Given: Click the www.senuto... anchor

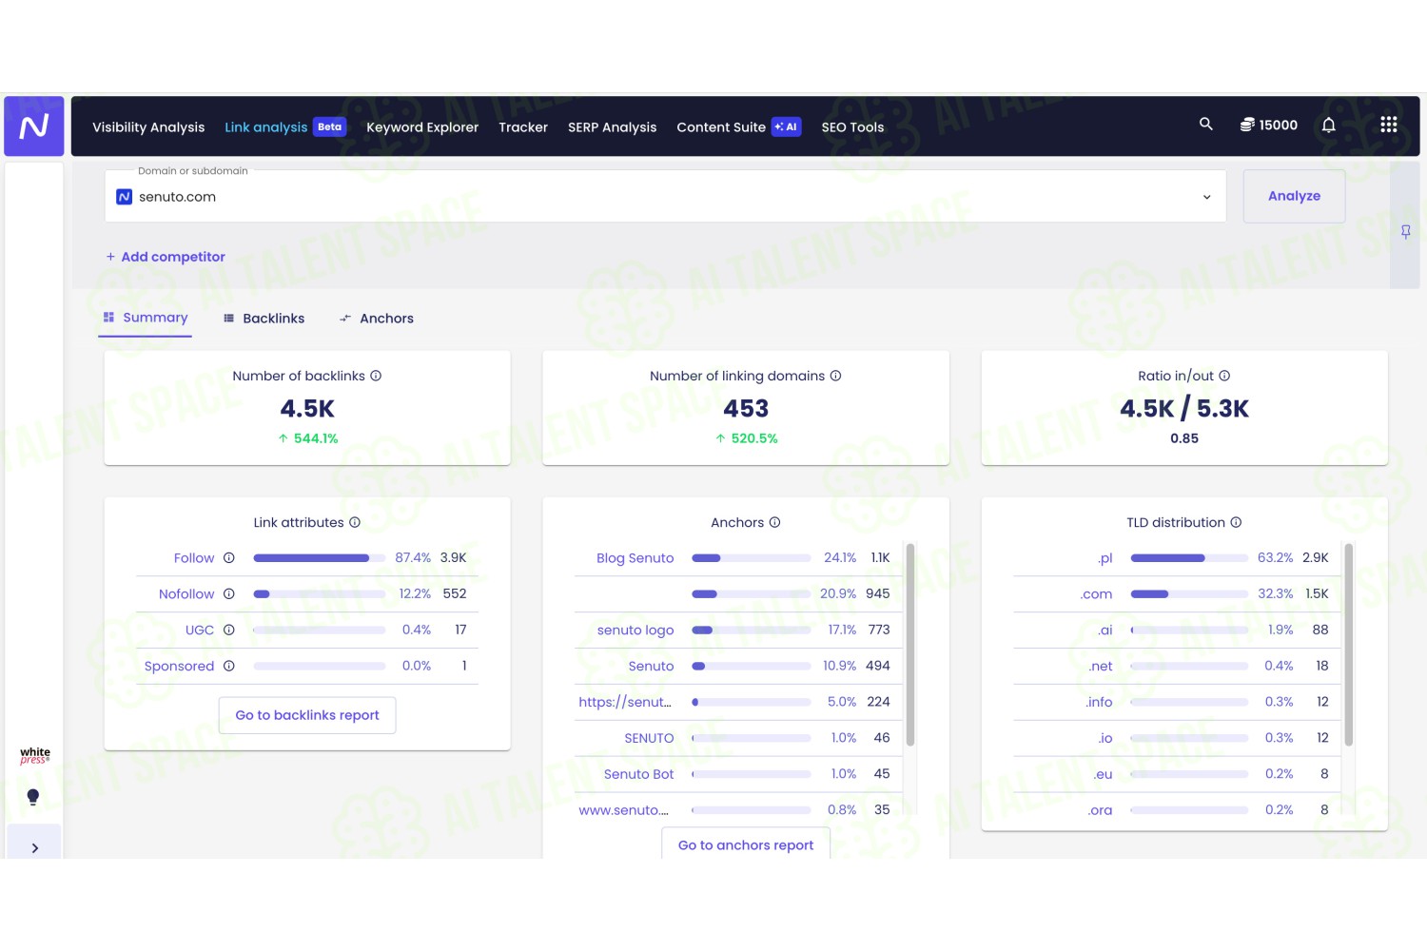Looking at the screenshot, I should [623, 810].
